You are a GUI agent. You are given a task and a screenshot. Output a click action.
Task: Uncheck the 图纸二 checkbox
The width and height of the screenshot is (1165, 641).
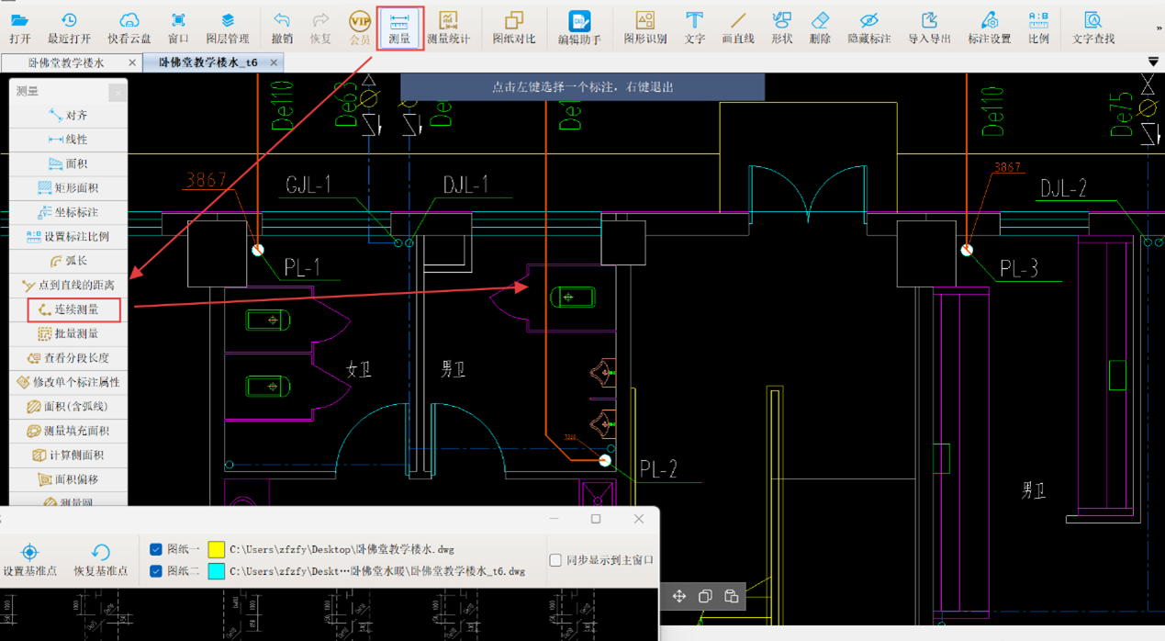click(x=156, y=571)
